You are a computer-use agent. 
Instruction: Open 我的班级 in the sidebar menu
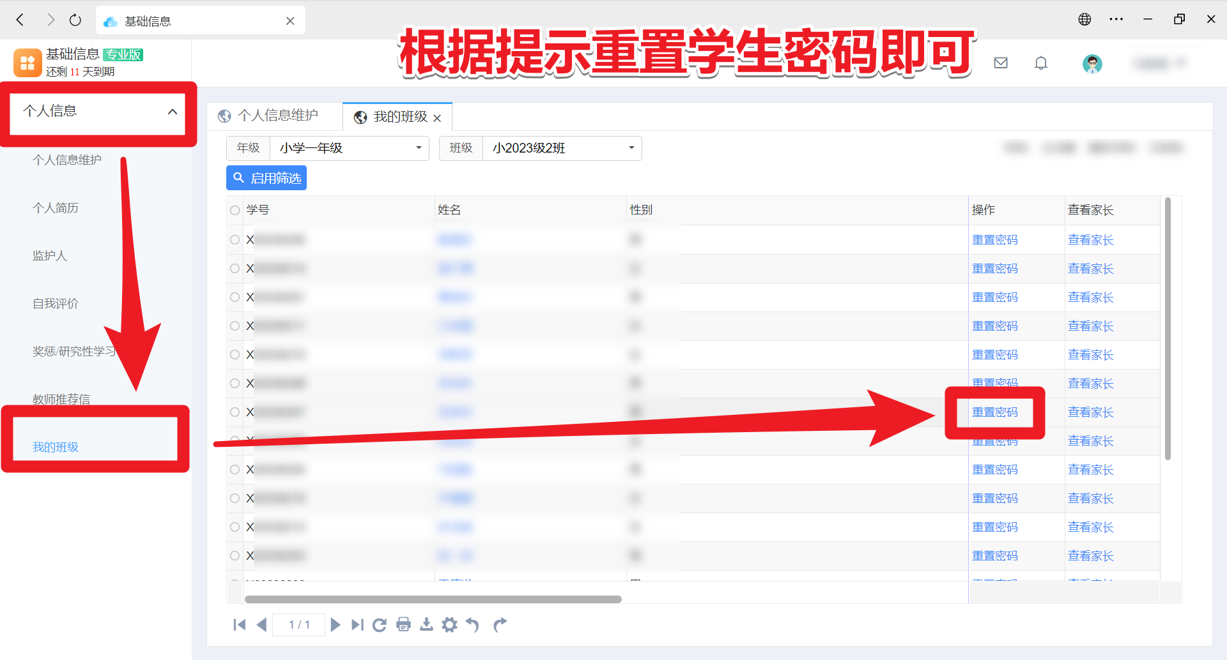tap(56, 447)
